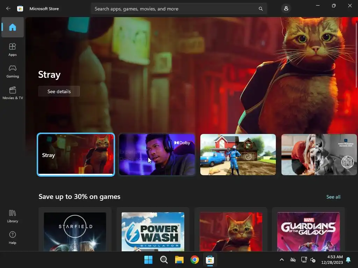Open the Help page
The image size is (358, 268).
point(13,238)
